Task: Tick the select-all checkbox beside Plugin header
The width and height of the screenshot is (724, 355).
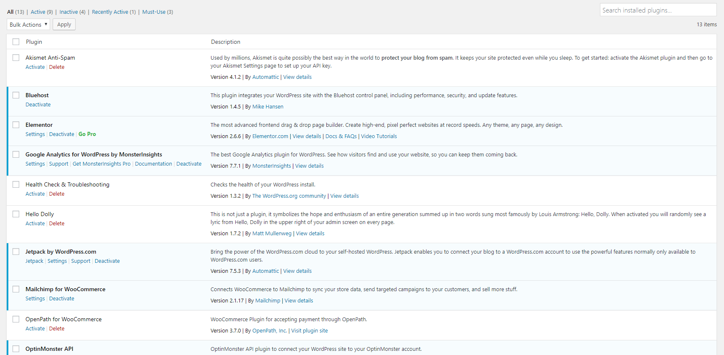Action: [16, 42]
